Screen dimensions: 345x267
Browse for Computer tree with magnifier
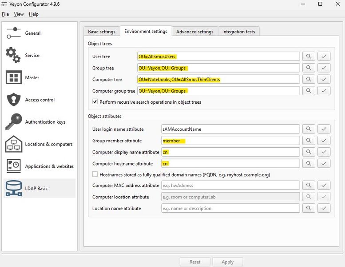pos(309,79)
